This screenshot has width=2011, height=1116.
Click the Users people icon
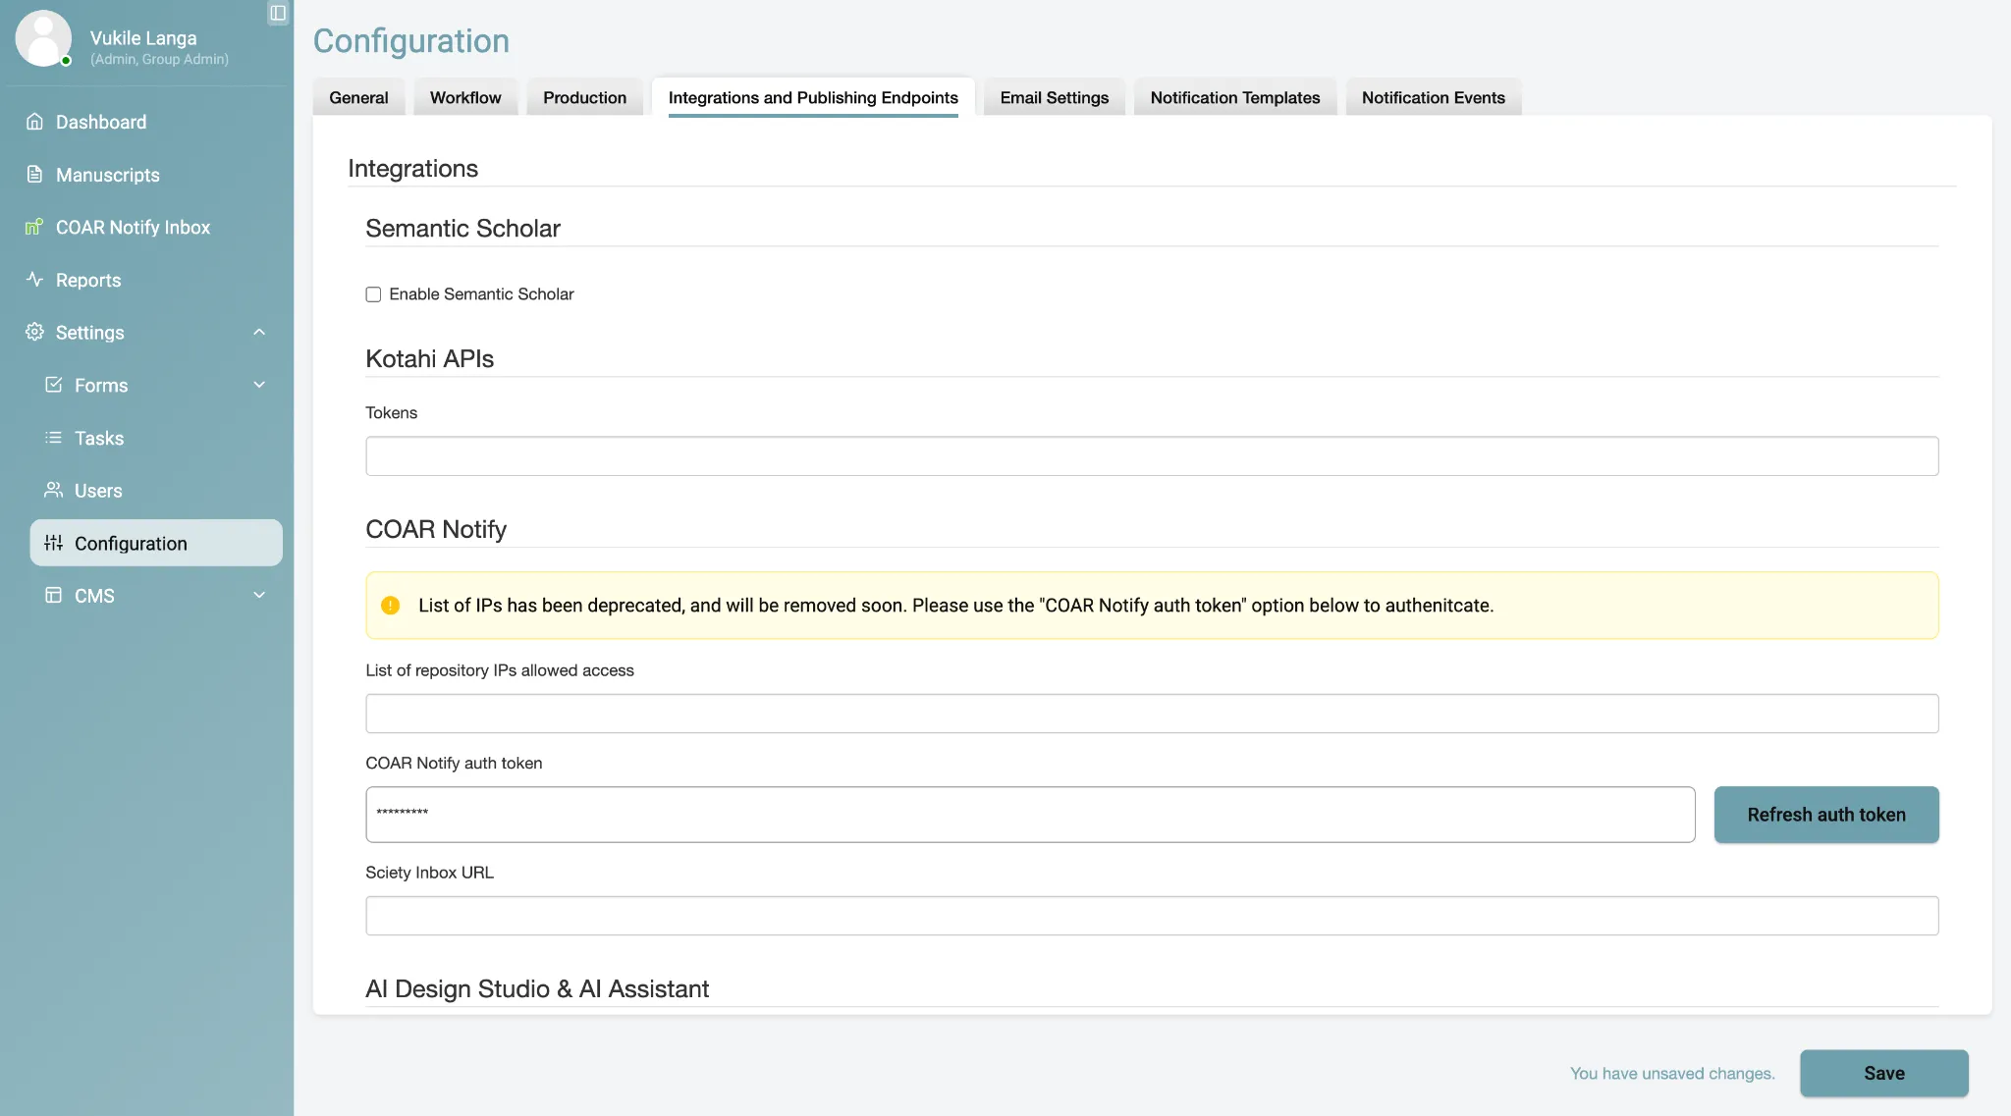click(54, 490)
